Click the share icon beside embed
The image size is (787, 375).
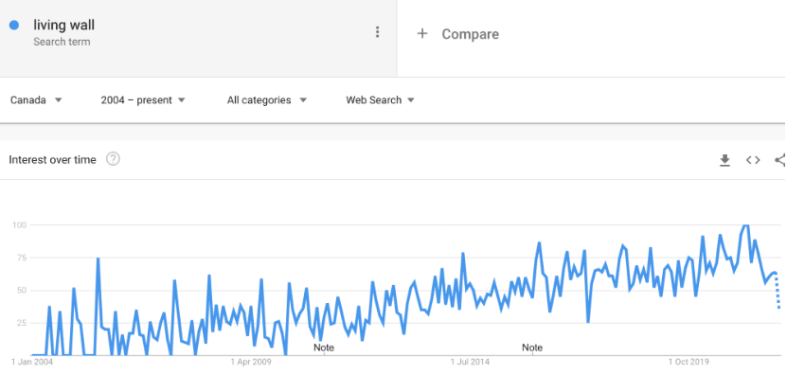(x=781, y=160)
